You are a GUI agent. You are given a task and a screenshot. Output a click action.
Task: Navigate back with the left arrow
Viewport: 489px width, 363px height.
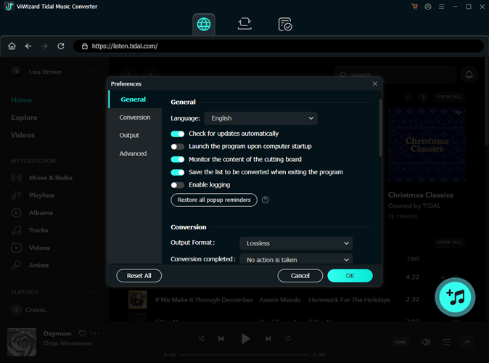[x=28, y=46]
